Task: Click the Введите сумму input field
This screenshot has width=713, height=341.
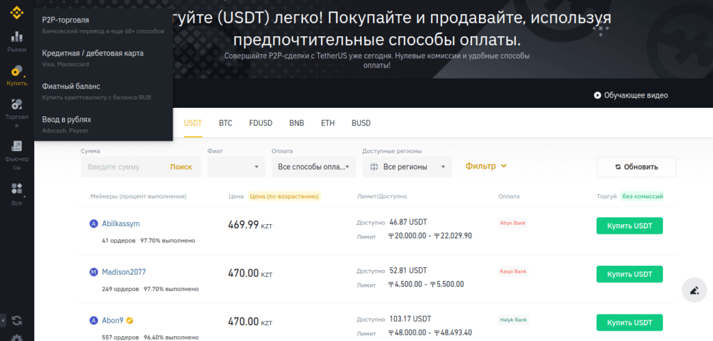Action: [122, 167]
